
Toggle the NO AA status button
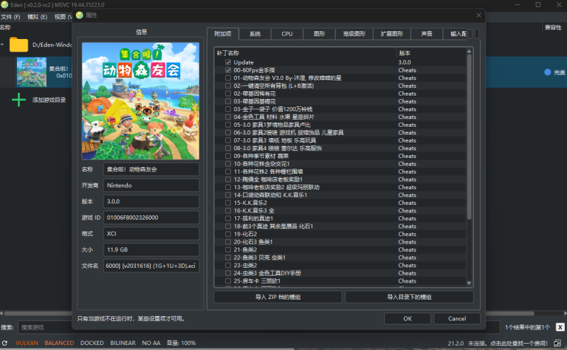coord(151,343)
